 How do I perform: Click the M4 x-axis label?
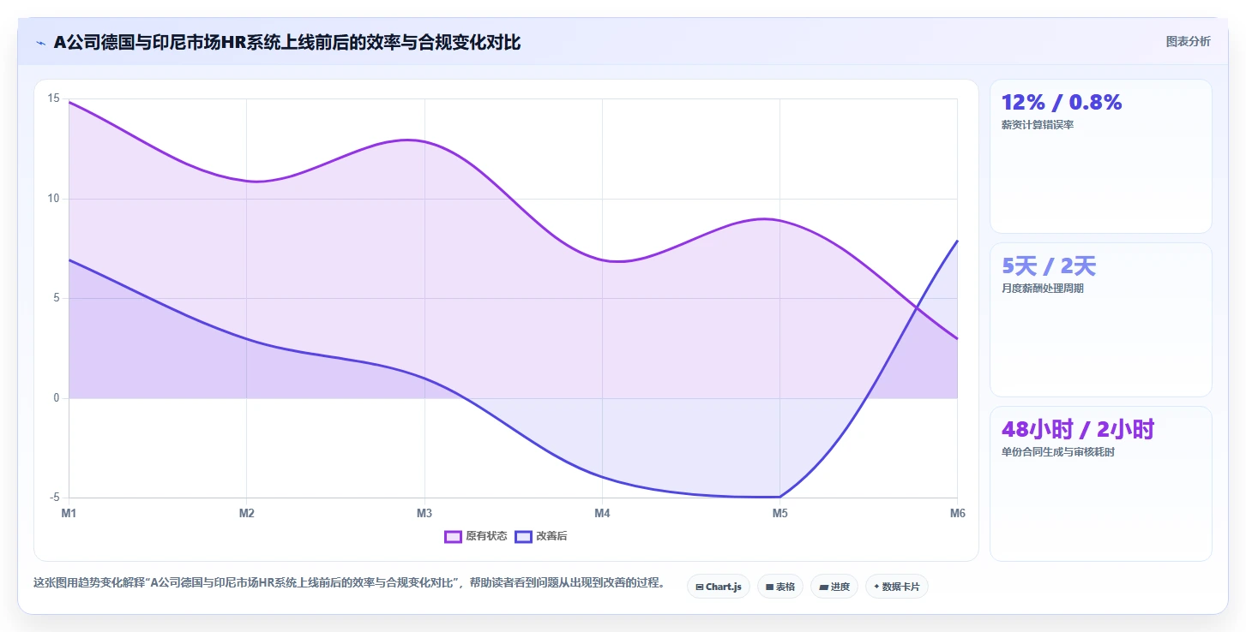602,514
